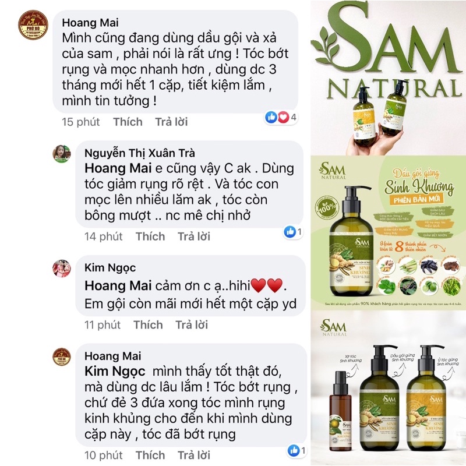View like reaction on Nguyễn Thị Xuân Trà's comment

(293, 231)
